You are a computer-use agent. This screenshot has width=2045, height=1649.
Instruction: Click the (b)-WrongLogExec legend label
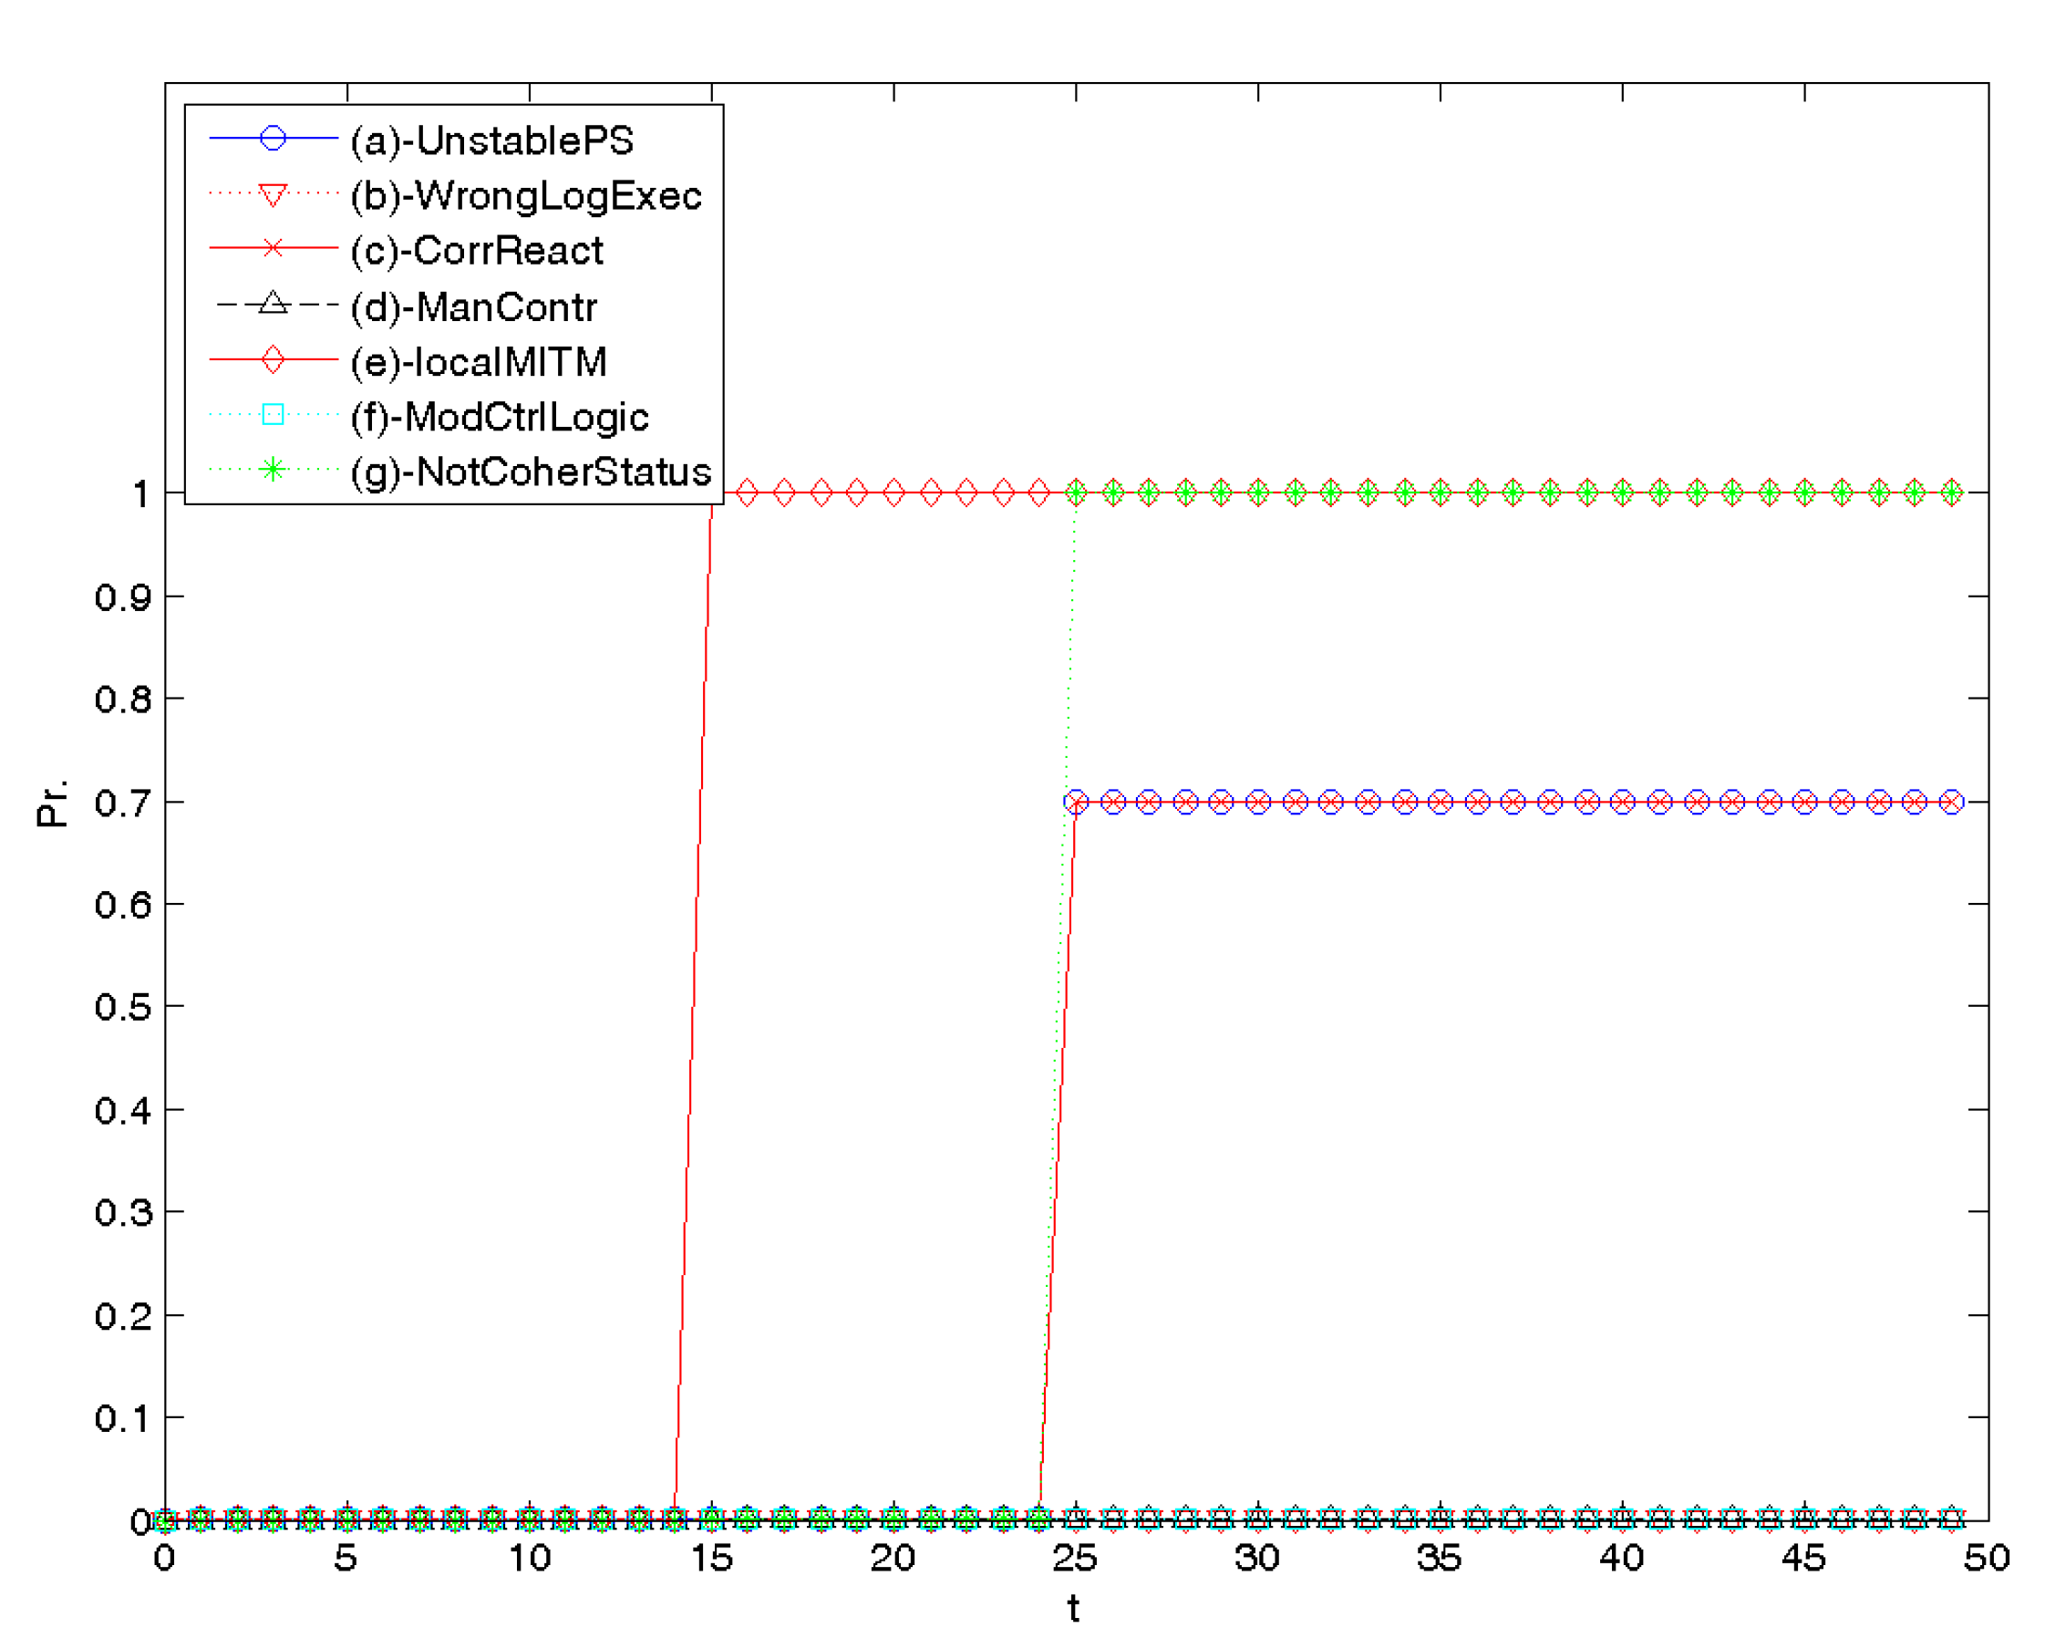(x=526, y=196)
